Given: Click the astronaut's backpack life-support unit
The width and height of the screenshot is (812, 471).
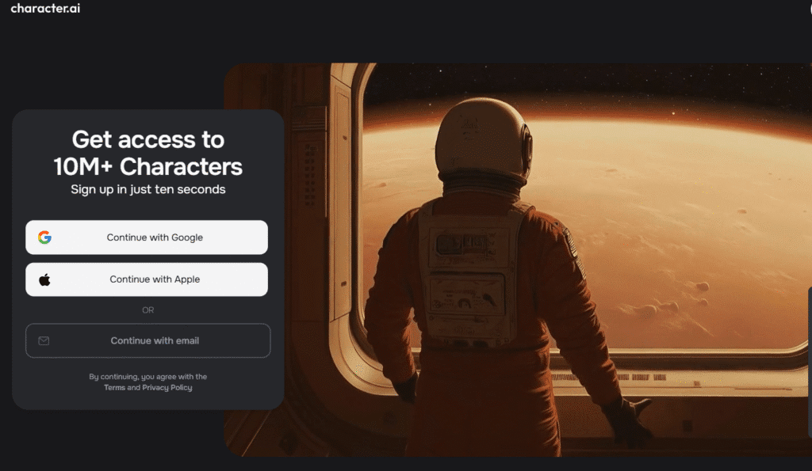Looking at the screenshot, I should pyautogui.click(x=469, y=274).
